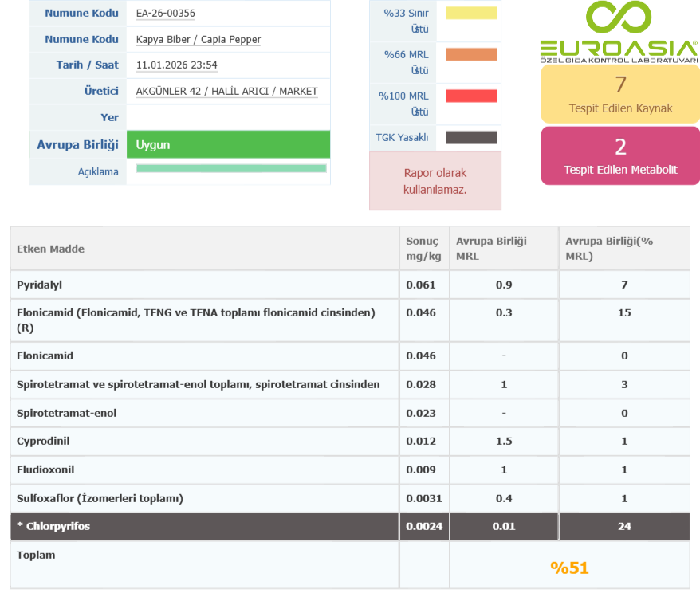700x605 pixels.
Task: Click the Etken Madde column header
Action: (x=50, y=249)
